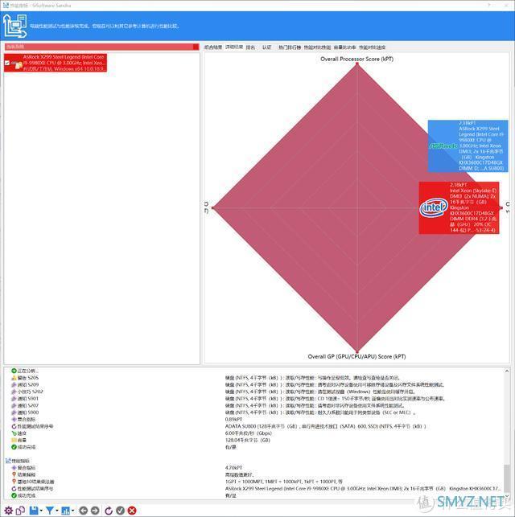Viewport: 515px width, 517px height.
Task: Select the 速度 row
Action: click(x=19, y=433)
